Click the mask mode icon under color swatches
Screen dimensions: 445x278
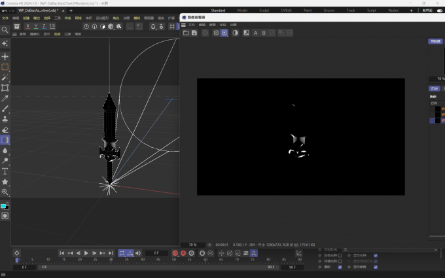5,216
